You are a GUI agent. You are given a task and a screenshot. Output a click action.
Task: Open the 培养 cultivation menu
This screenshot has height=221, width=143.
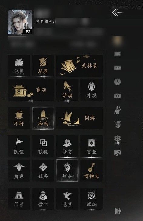[x=43, y=66]
